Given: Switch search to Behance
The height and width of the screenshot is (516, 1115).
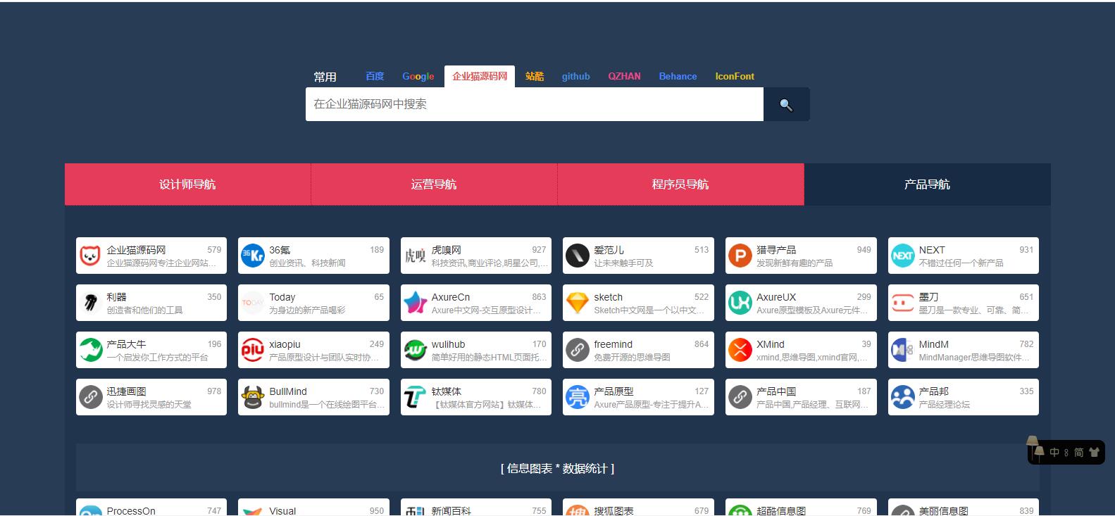Looking at the screenshot, I should (x=678, y=76).
